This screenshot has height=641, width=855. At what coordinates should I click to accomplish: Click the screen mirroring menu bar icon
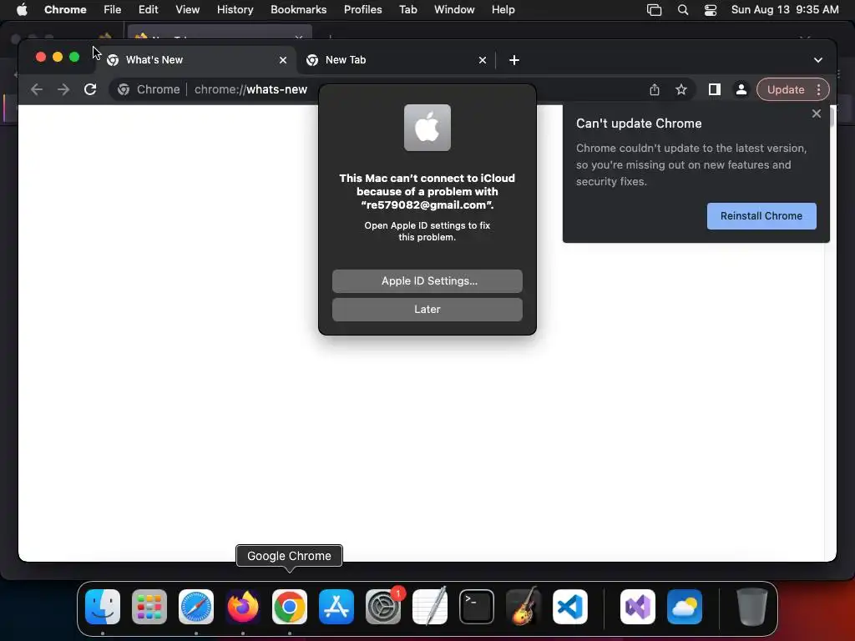pyautogui.click(x=654, y=10)
